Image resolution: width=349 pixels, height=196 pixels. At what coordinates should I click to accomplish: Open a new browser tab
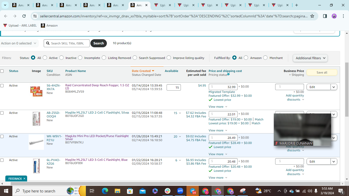[x=296, y=5]
